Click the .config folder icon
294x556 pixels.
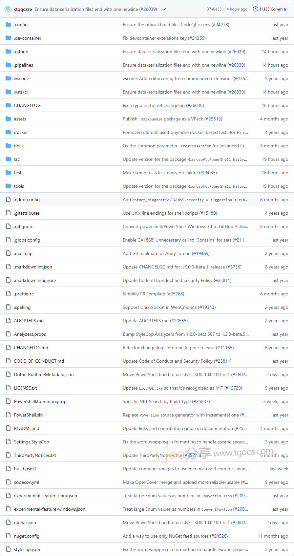pos(8,25)
